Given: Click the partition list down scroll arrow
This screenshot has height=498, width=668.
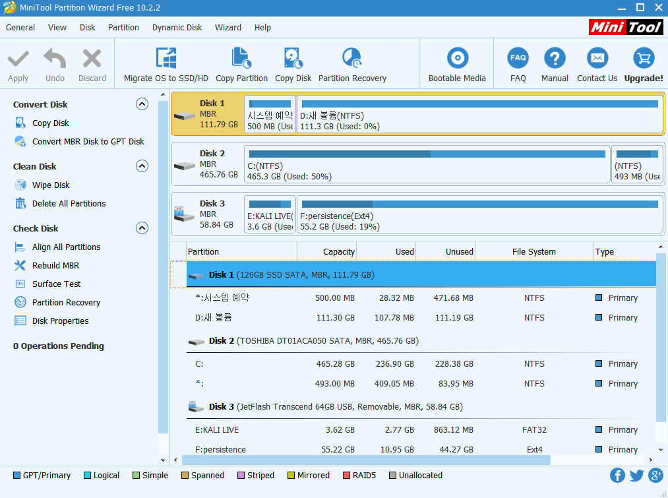Looking at the screenshot, I should tap(661, 450).
